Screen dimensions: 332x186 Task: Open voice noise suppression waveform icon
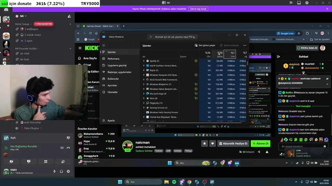click(62, 148)
